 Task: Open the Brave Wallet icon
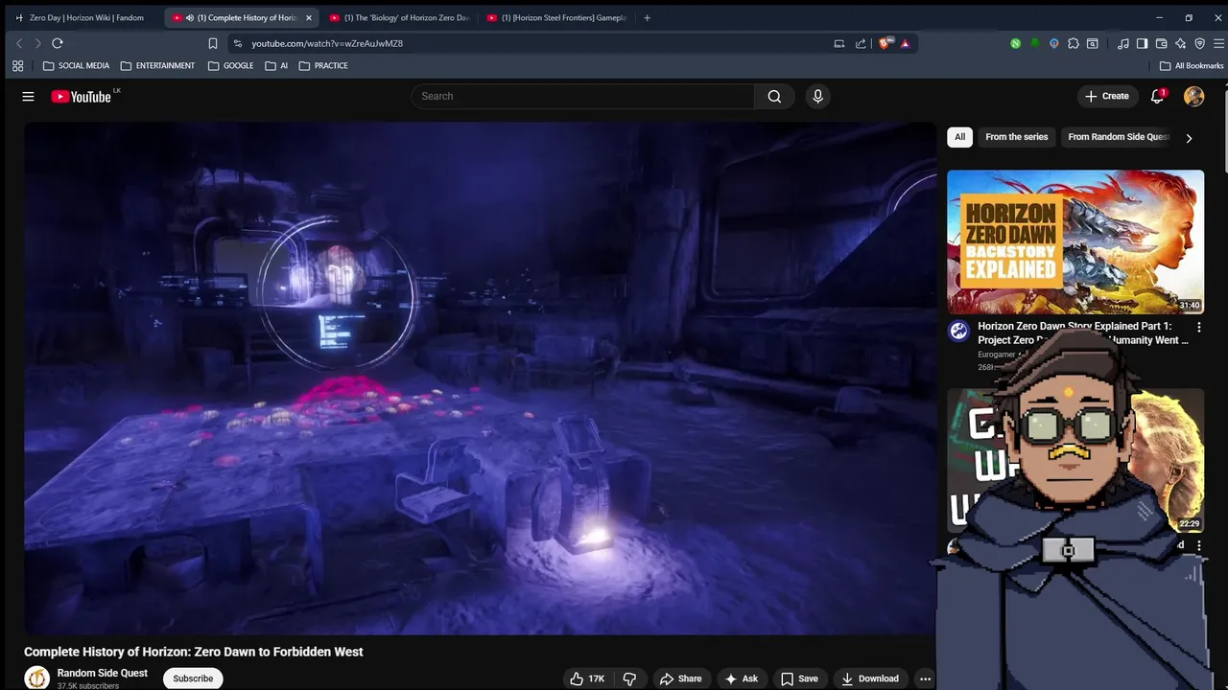[1161, 43]
